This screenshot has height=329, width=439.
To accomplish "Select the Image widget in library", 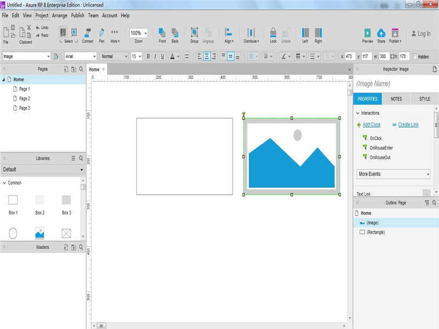I will pyautogui.click(x=40, y=234).
